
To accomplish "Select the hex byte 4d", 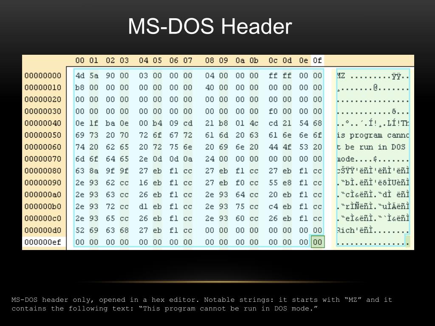I will [x=80, y=76].
